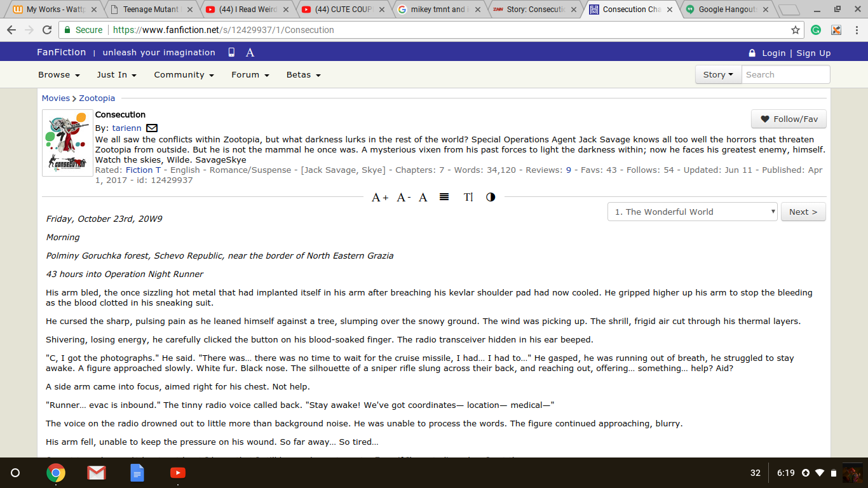Image resolution: width=868 pixels, height=488 pixels.
Task: Expand the Story search type dropdown
Action: tap(717, 75)
